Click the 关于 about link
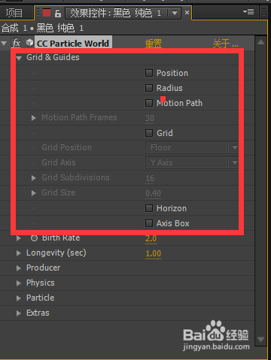Image resolution: width=271 pixels, height=360 pixels. (x=225, y=44)
